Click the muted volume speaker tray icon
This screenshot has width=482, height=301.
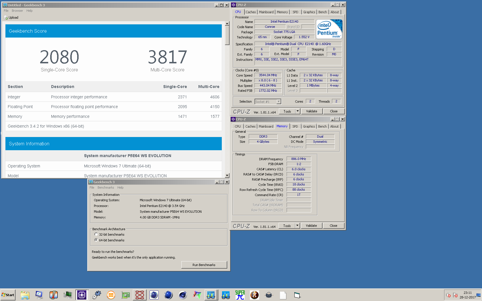(448, 295)
